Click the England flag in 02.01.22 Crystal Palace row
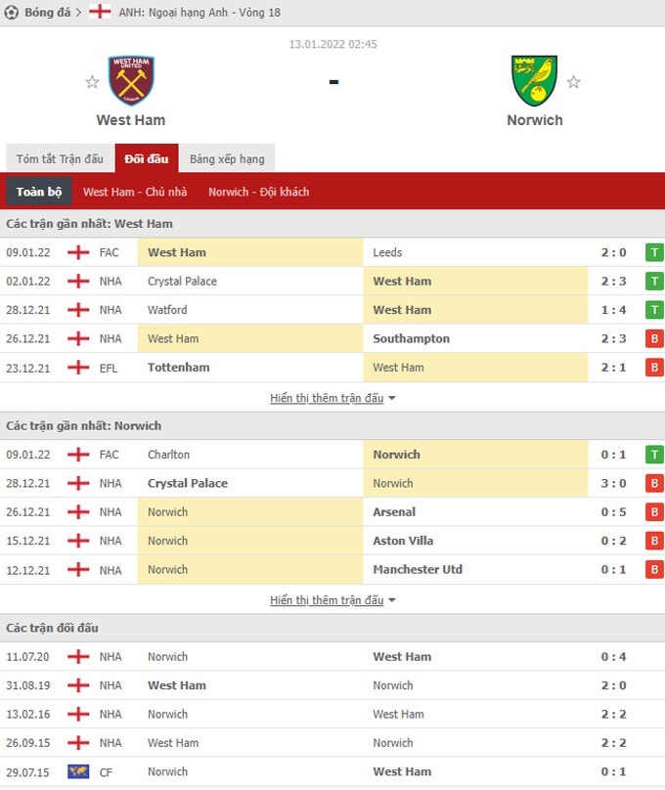Viewport: 665px width, 790px height. point(78,282)
